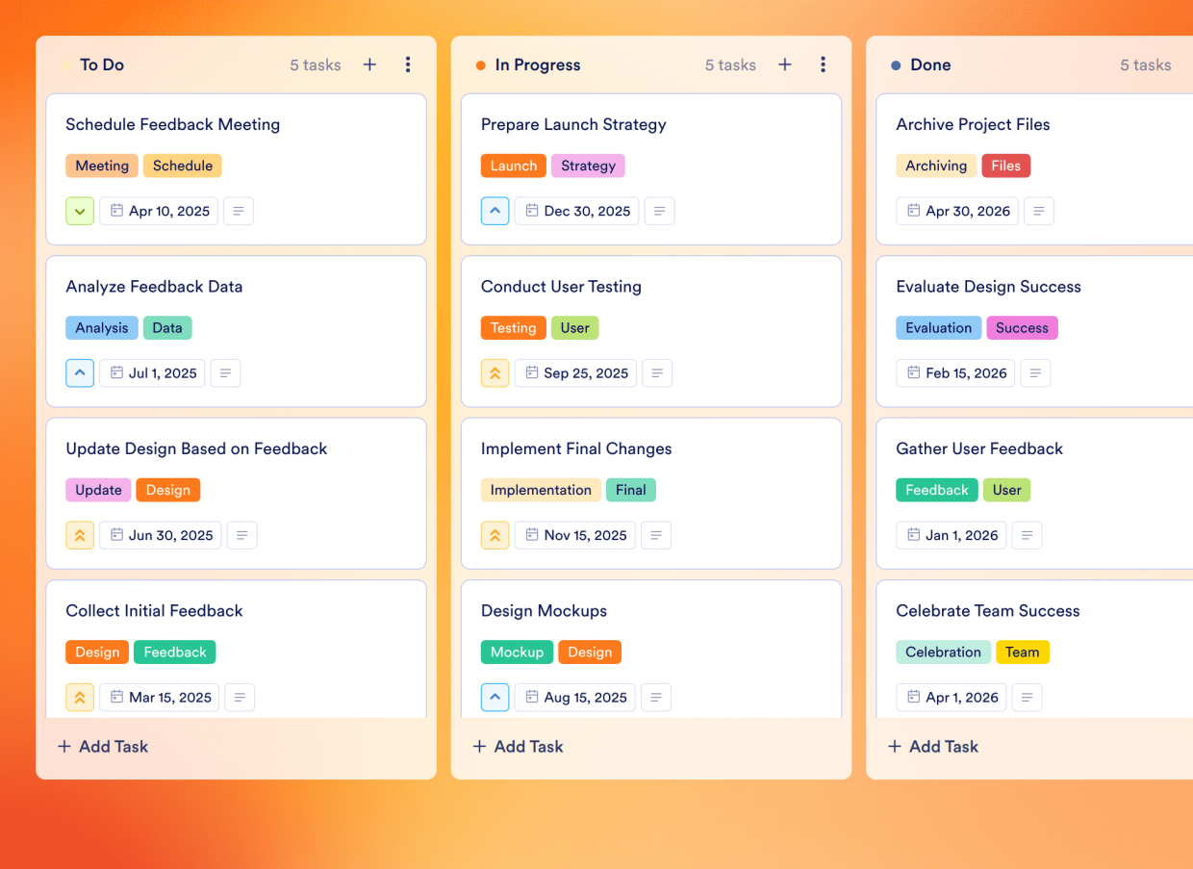The height and width of the screenshot is (869, 1193).
Task: Open the calendar picker on Schedule Feedback Meeting
Action: [x=158, y=211]
